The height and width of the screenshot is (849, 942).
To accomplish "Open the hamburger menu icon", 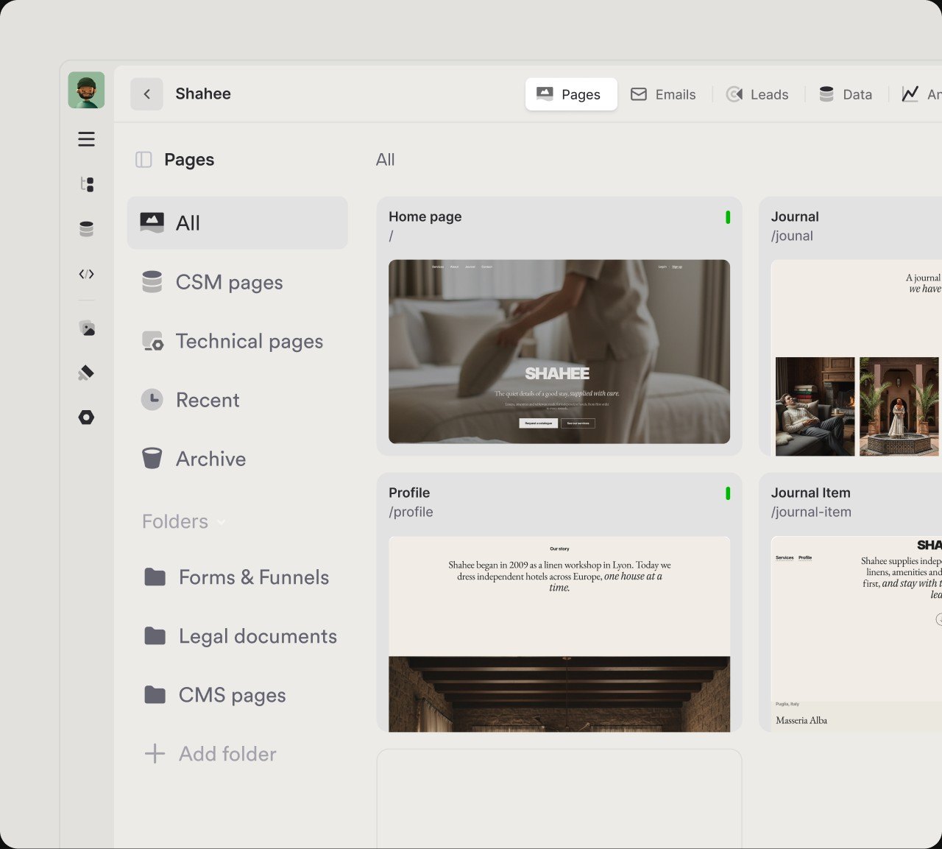I will click(x=86, y=139).
